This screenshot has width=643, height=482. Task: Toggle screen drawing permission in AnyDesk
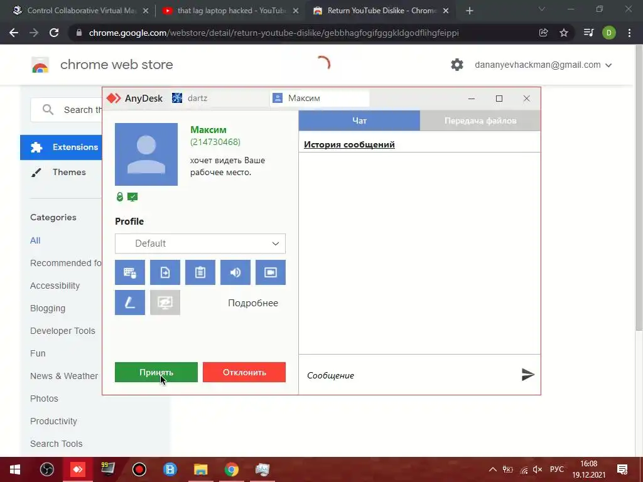[129, 303]
